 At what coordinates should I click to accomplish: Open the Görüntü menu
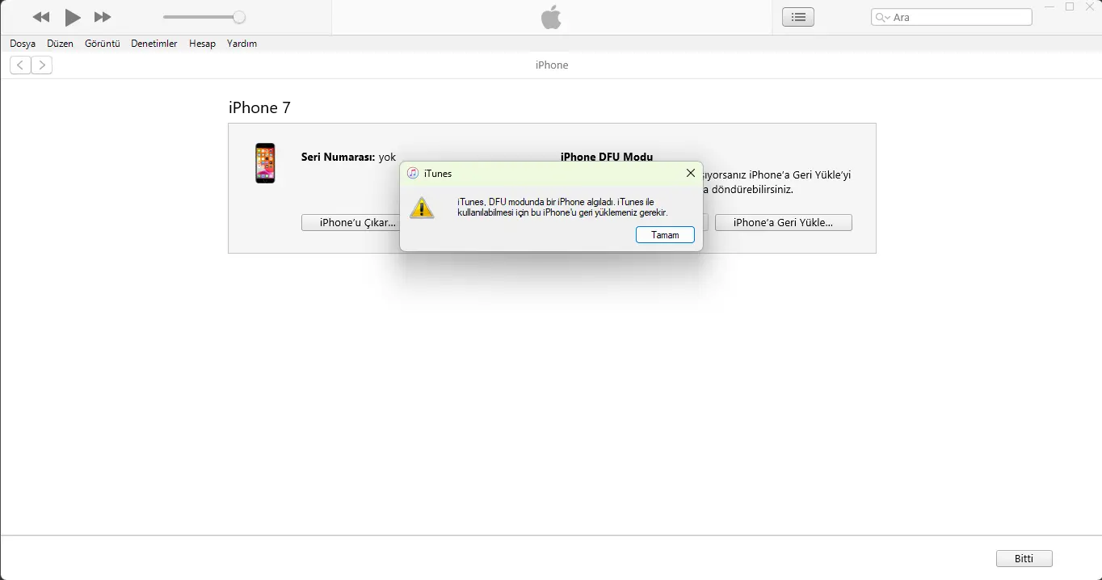[x=103, y=44]
